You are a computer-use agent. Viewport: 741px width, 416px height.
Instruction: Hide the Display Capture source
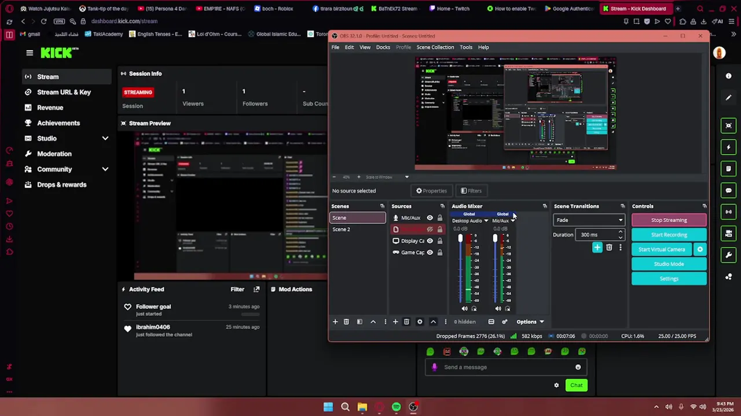tap(430, 241)
